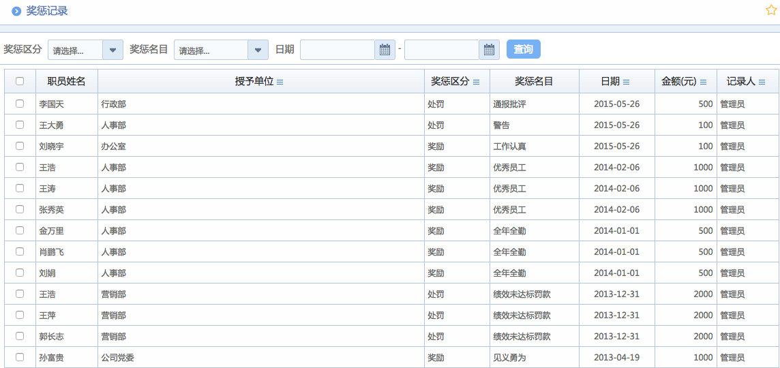Click the 奖惩区分 column menu icon

(476, 82)
